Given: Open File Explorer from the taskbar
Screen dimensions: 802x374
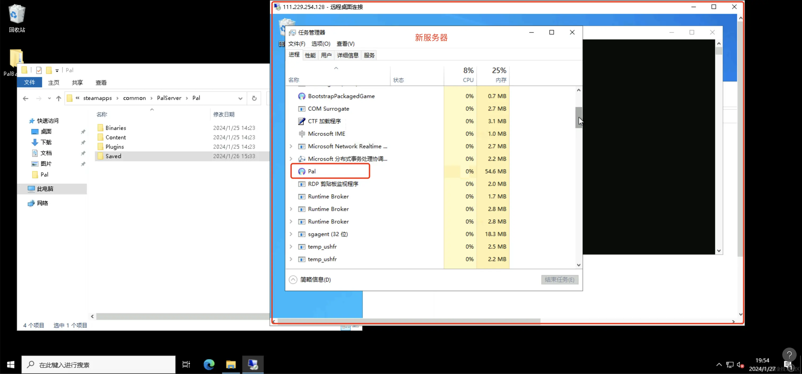Looking at the screenshot, I should pyautogui.click(x=231, y=364).
